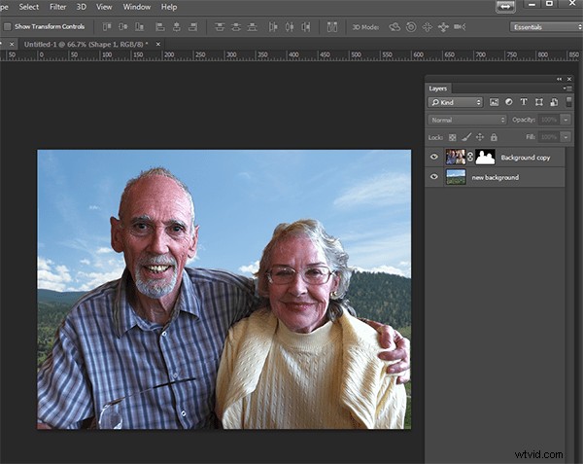Viewport: 583px width, 464px height.
Task: Hide the new background layer
Action: tap(434, 177)
